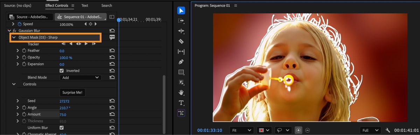Screen dimensions: 420x135
Task: Reset the Gaussian Blur effect
Action: click(112, 31)
